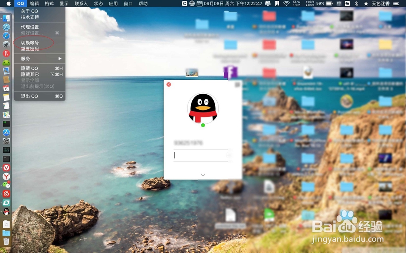Choose 退出 QQ menu item
The width and height of the screenshot is (406, 253).
coord(40,96)
